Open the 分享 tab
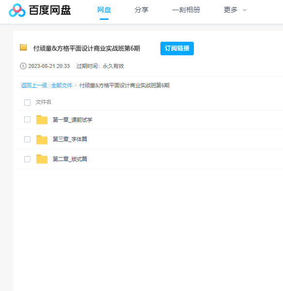This screenshot has width=283, height=291. point(141,10)
